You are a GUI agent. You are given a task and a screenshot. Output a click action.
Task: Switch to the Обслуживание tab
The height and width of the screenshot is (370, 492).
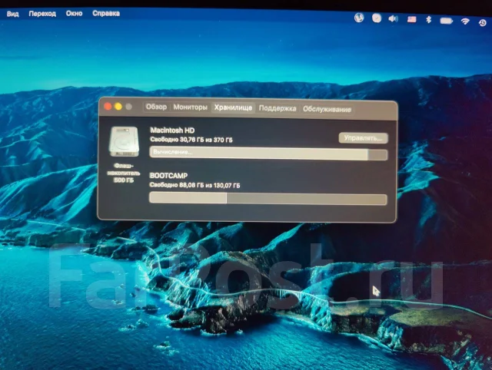point(327,109)
